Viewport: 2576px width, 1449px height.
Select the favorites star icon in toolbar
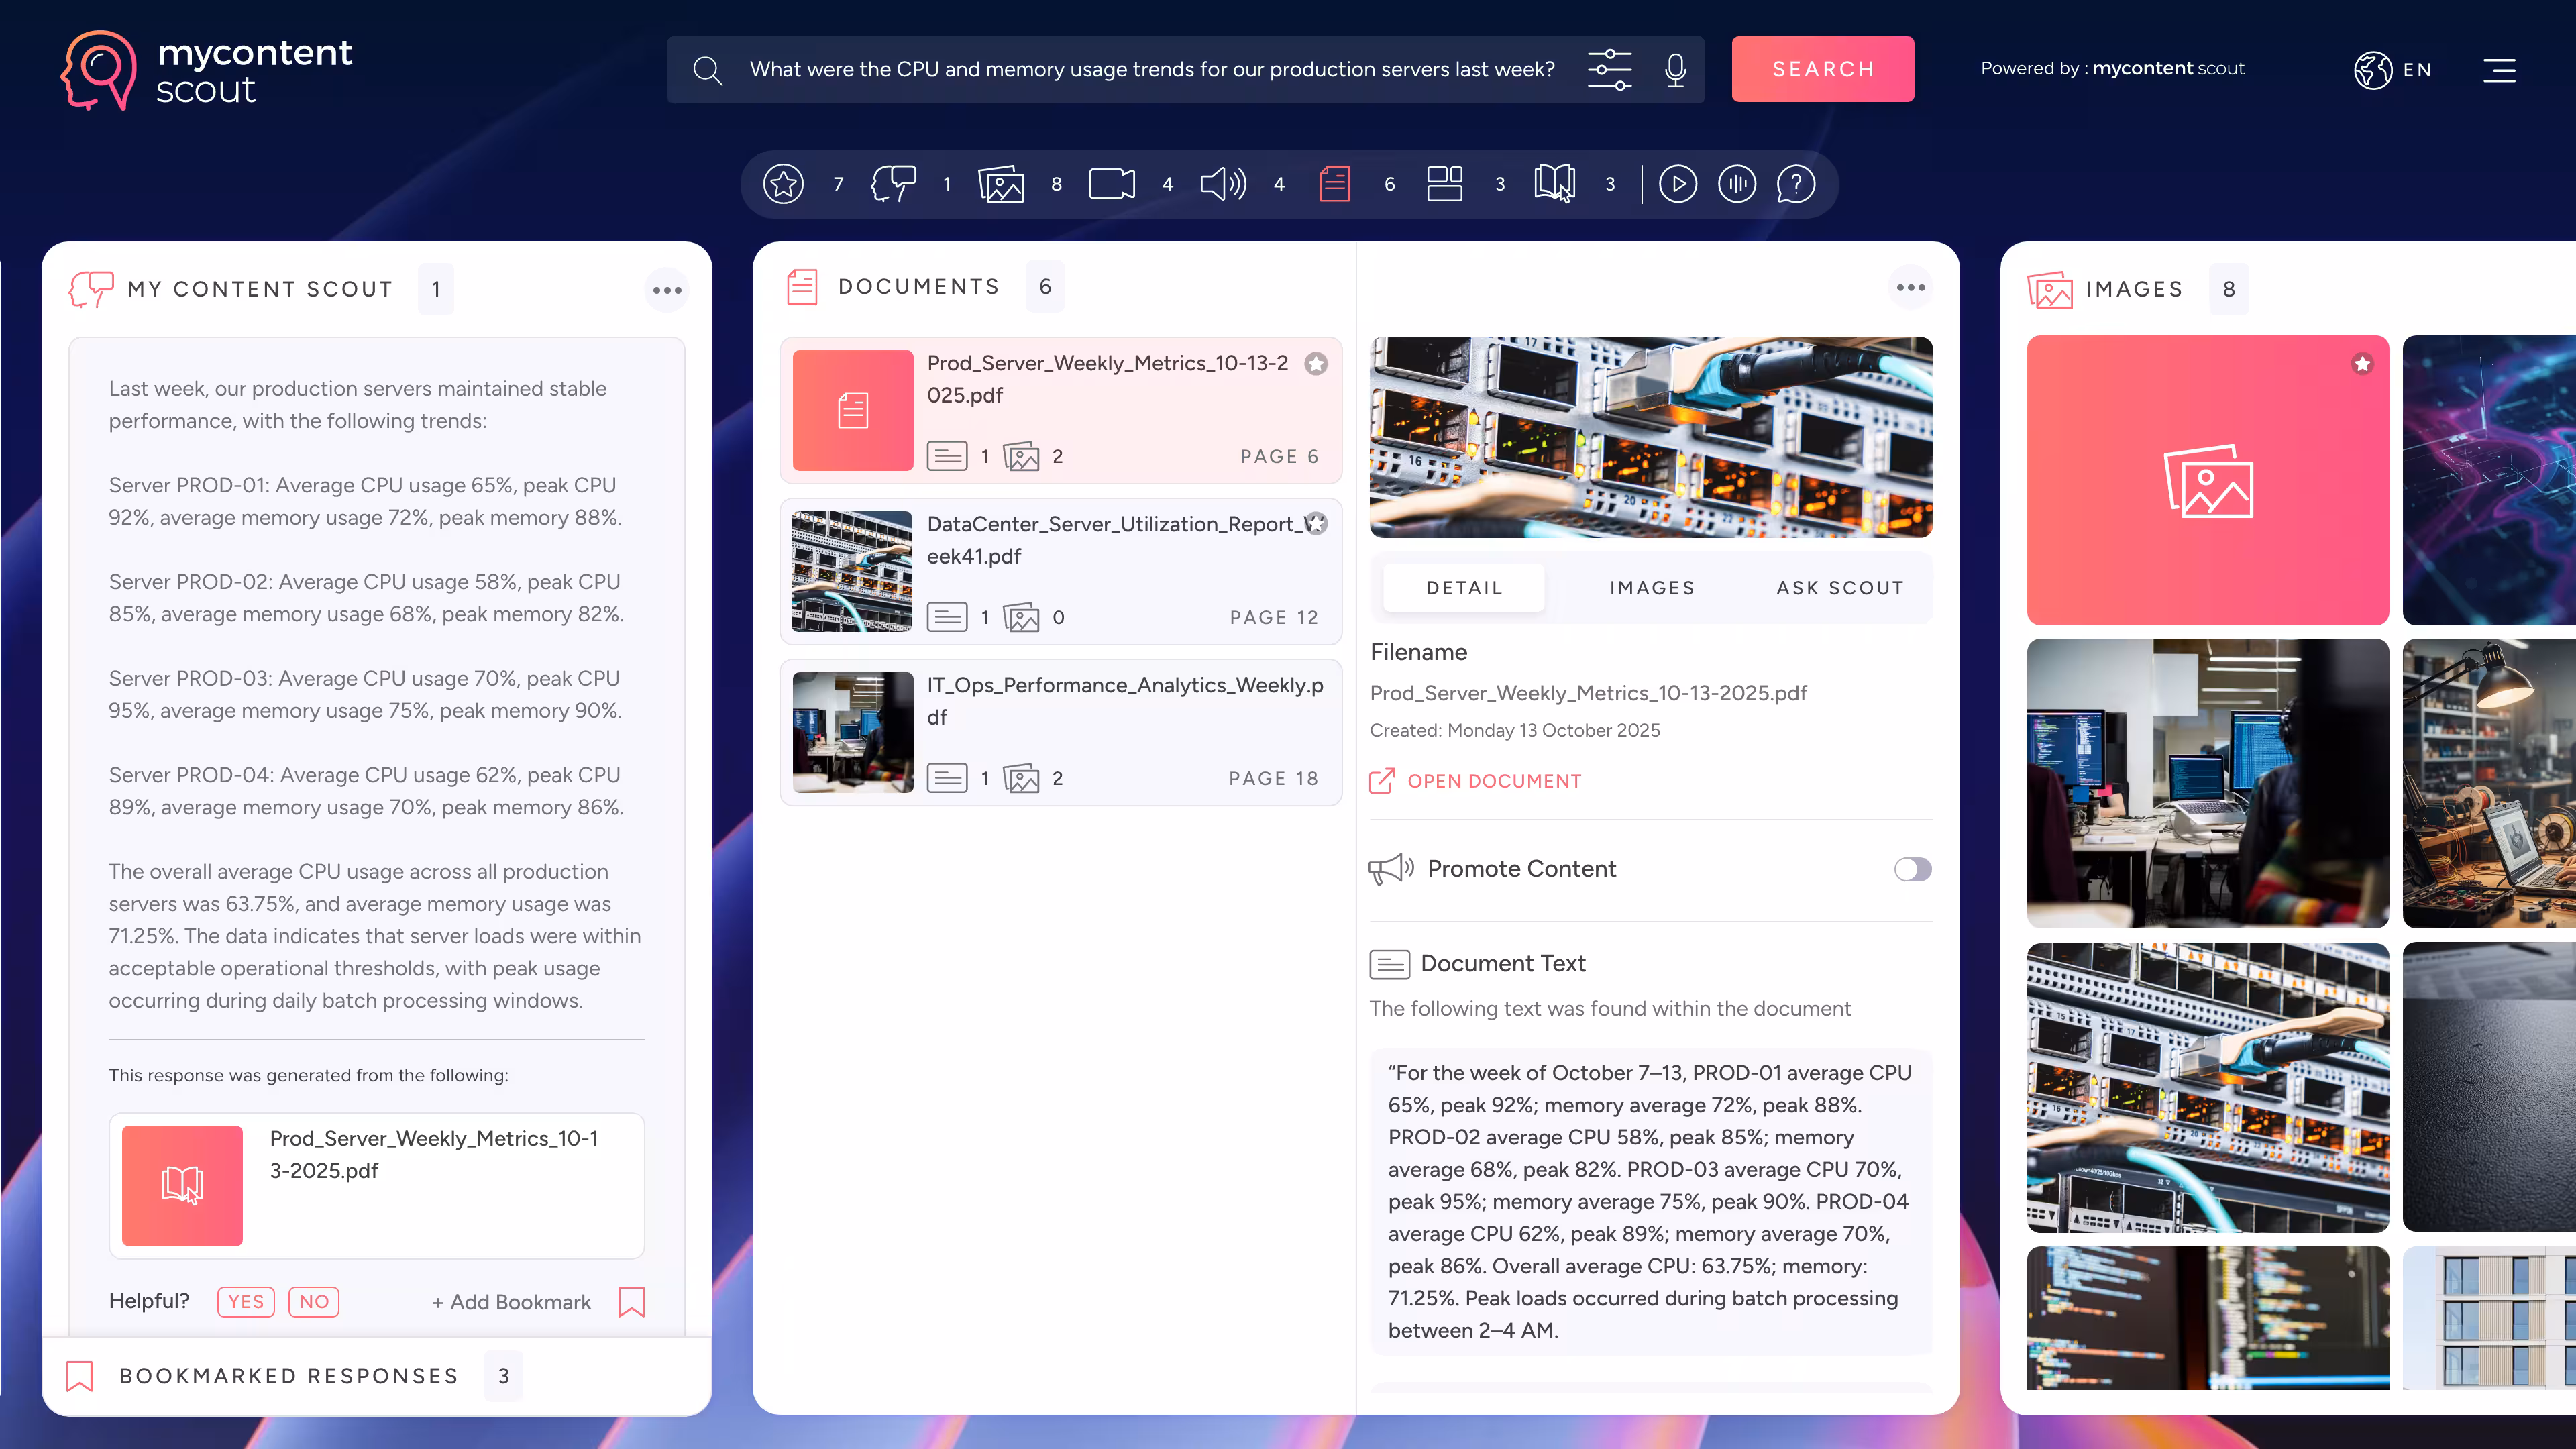[783, 184]
